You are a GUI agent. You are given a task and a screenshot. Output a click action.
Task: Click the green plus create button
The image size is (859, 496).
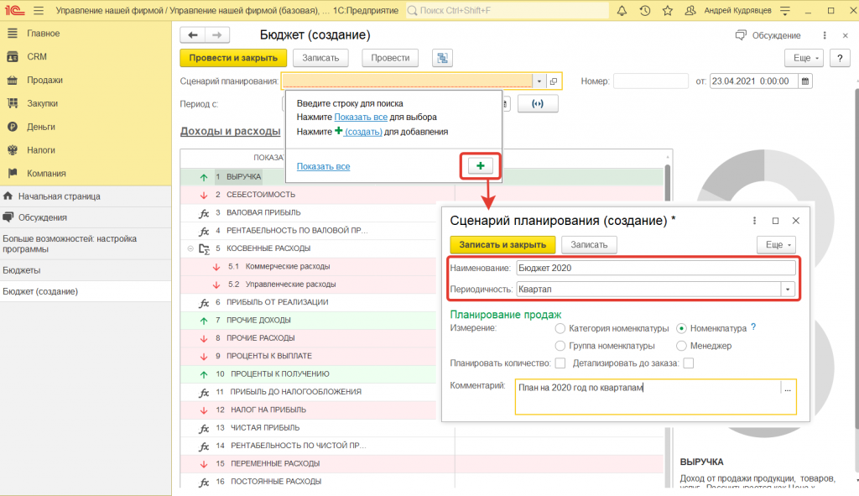[480, 166]
